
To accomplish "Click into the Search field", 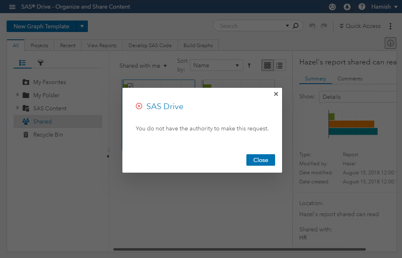I will [251, 26].
